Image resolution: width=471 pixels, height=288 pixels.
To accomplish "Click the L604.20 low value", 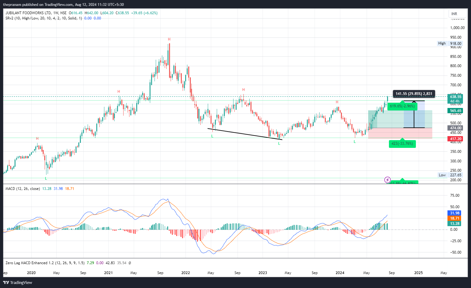I will 107,13.
